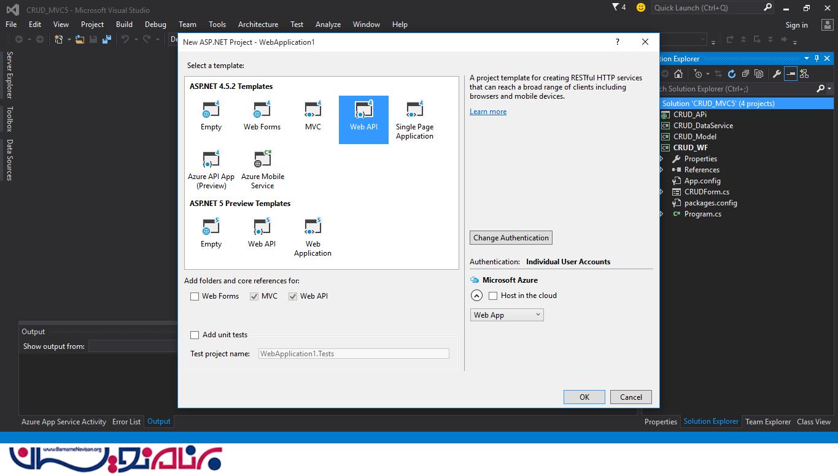Screen dimensions: 838x474
Task: Click the Change Authentication button
Action: coord(511,238)
